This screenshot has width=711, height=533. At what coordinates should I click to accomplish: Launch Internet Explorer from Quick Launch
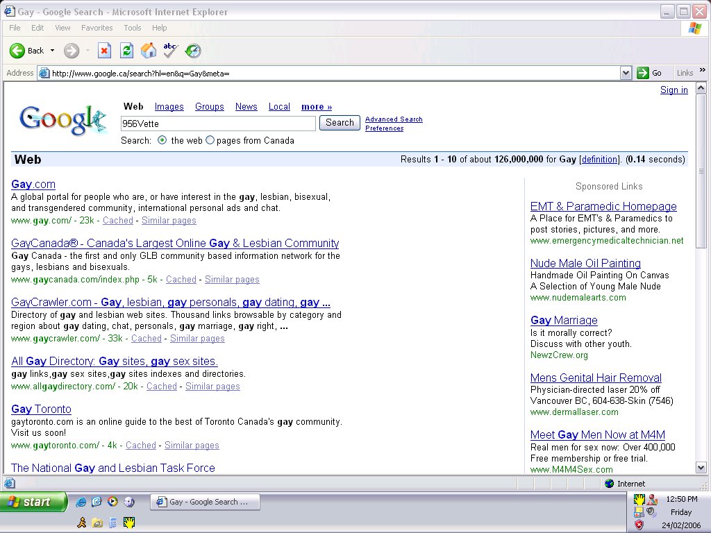[x=81, y=502]
